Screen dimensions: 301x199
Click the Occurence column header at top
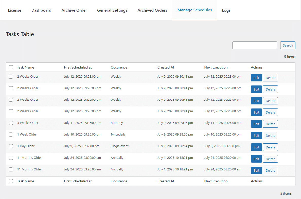click(x=119, y=67)
